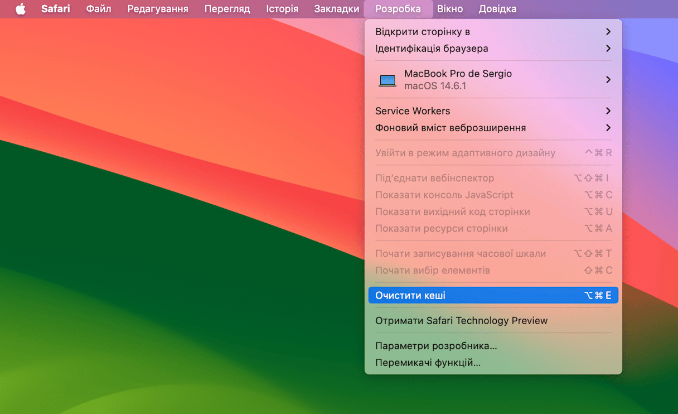Click the MacBook Pro laptop icon
678x414 pixels.
pos(388,80)
